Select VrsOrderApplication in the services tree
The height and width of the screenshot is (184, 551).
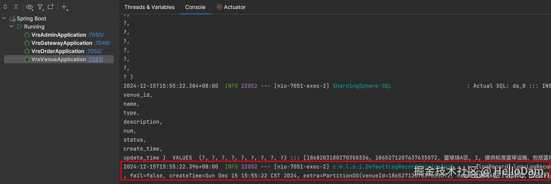pos(58,51)
